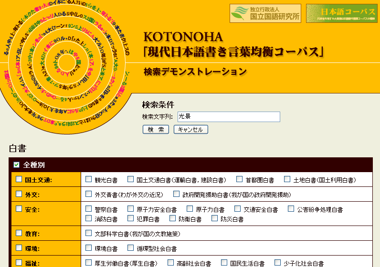Click the 検索条件 heading text
The width and height of the screenshot is (380, 267).
(158, 105)
